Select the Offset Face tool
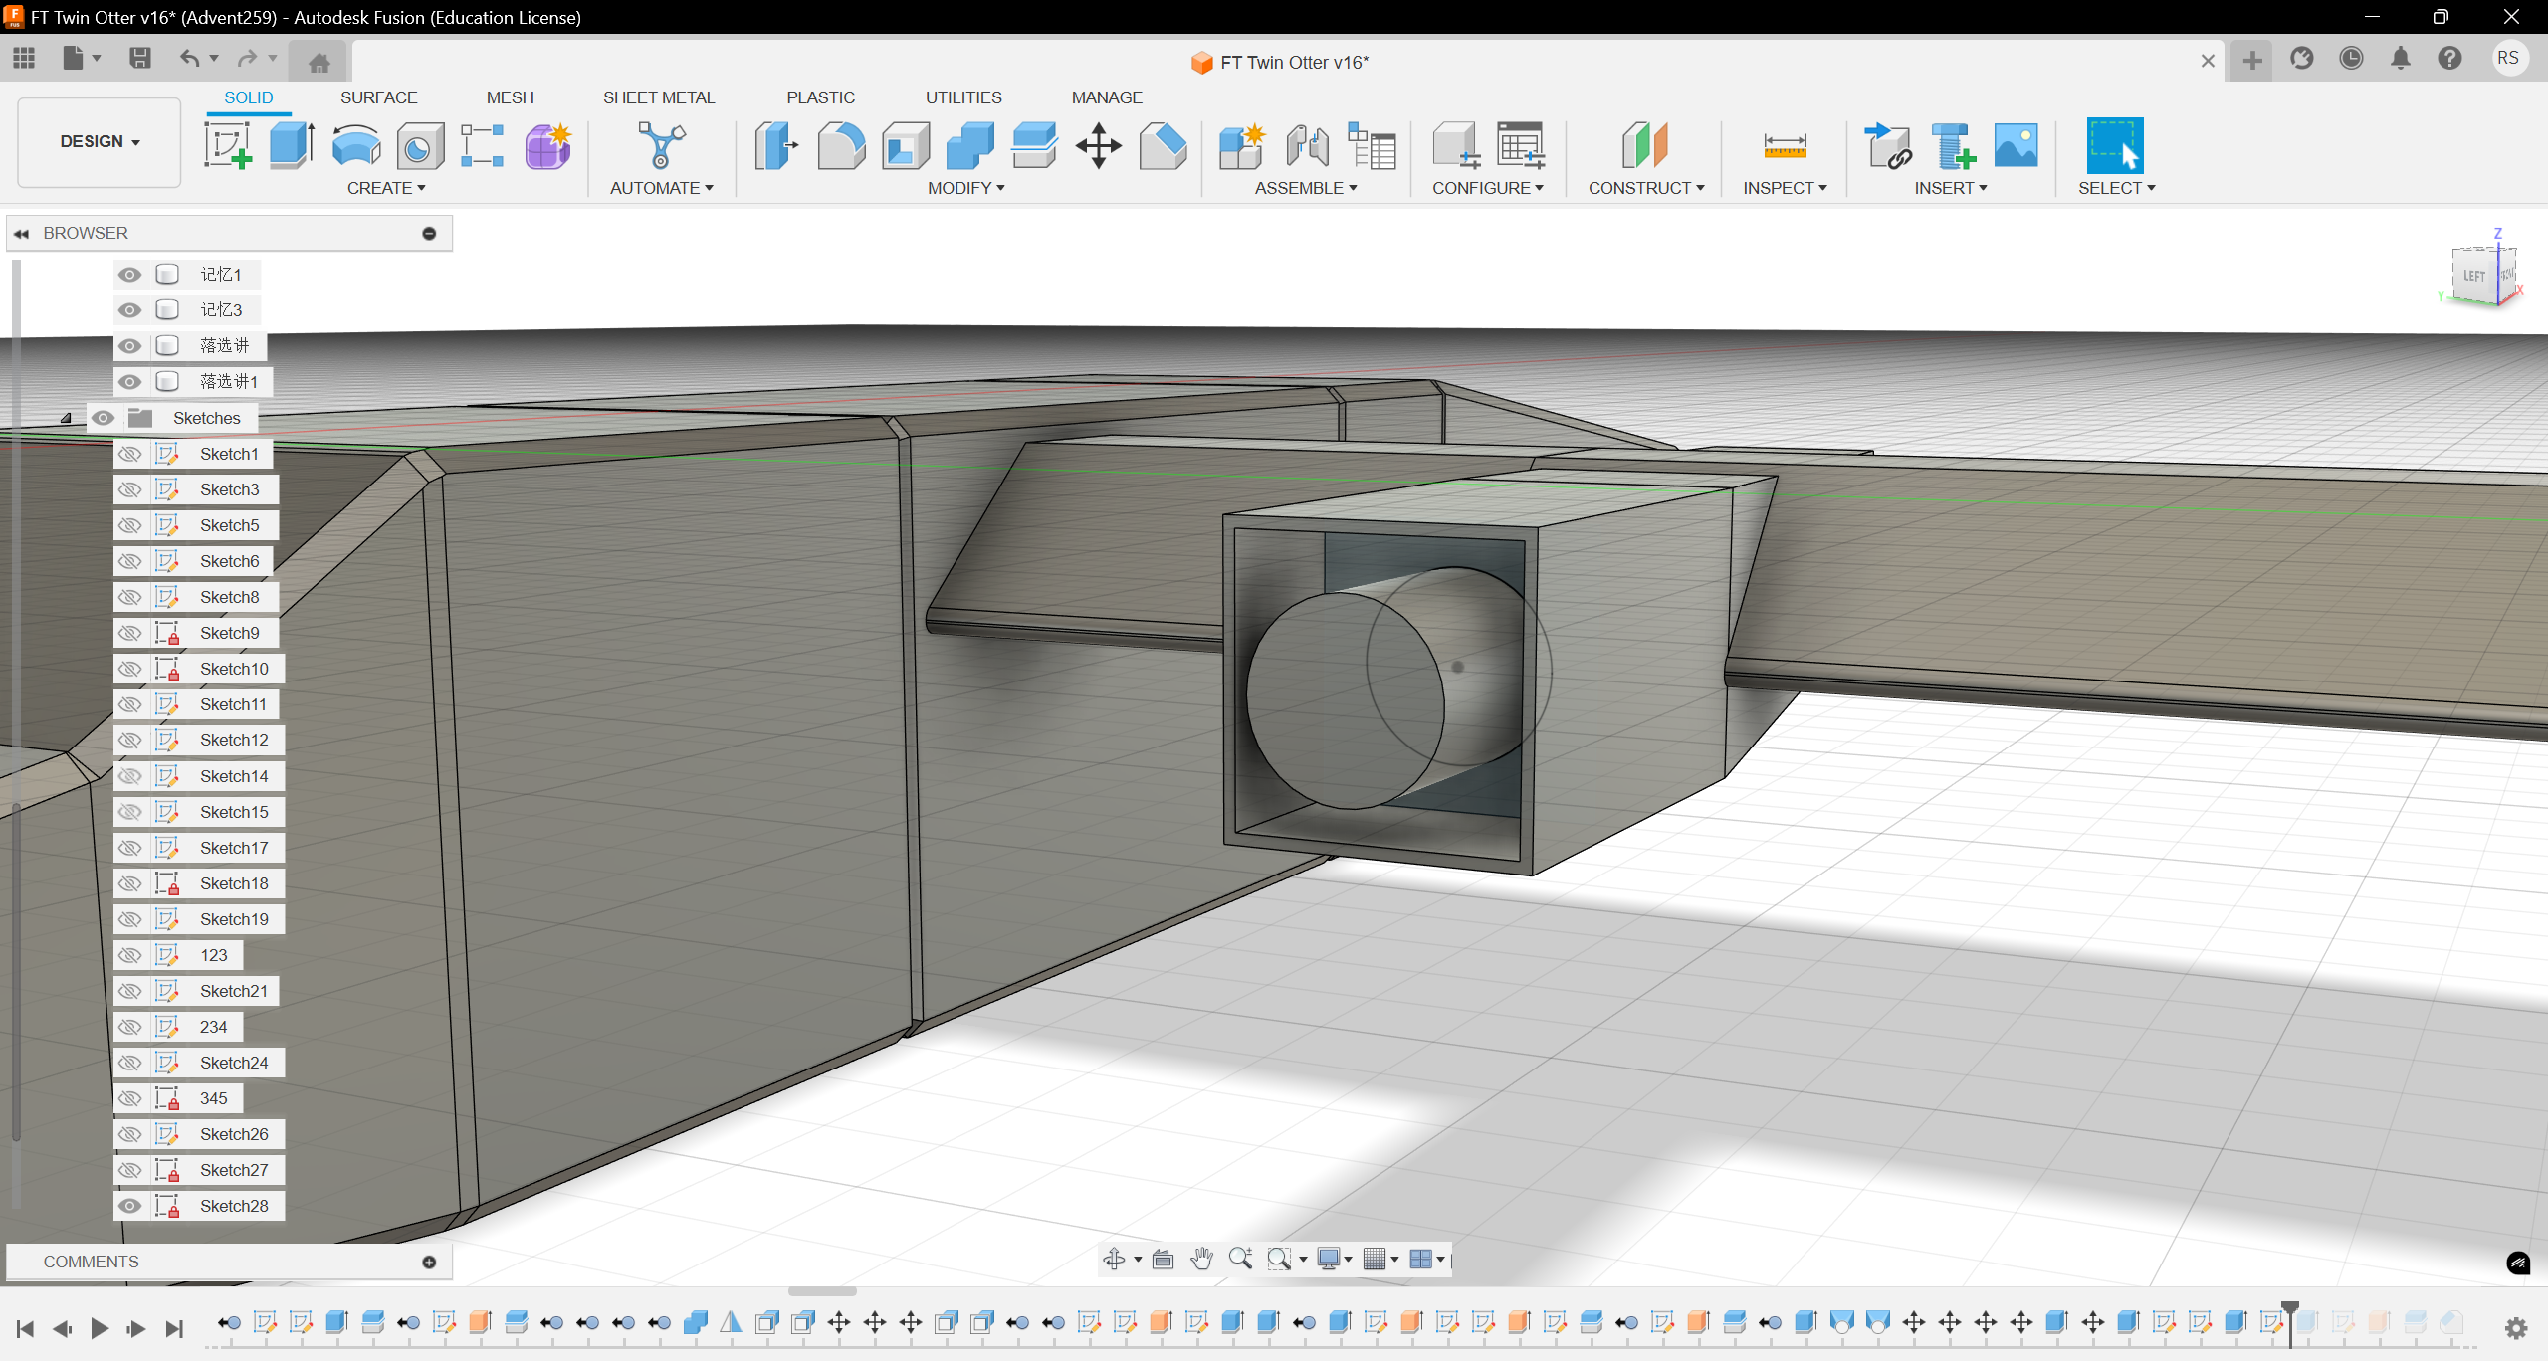Image resolution: width=2548 pixels, height=1361 pixels. 1034,145
